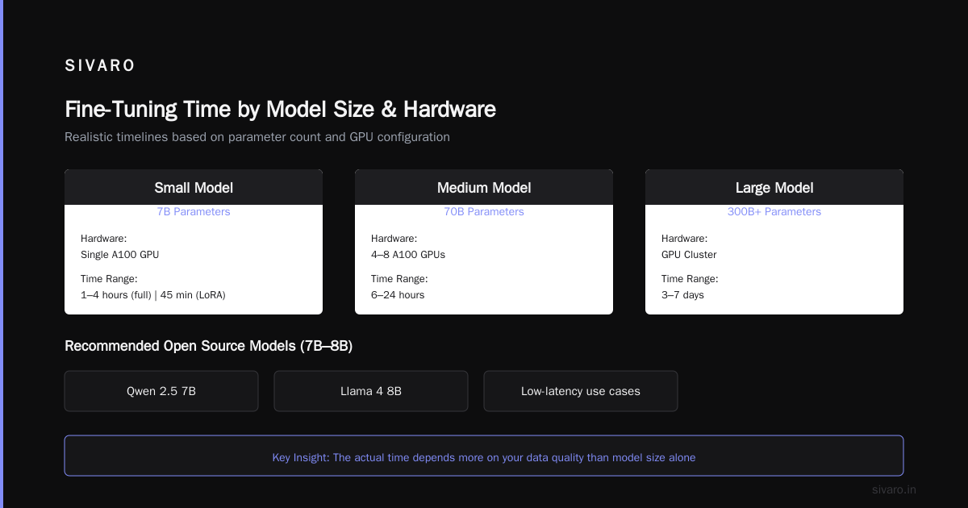Image resolution: width=968 pixels, height=508 pixels.
Task: Select the '70B Parameters' label
Action: click(484, 212)
